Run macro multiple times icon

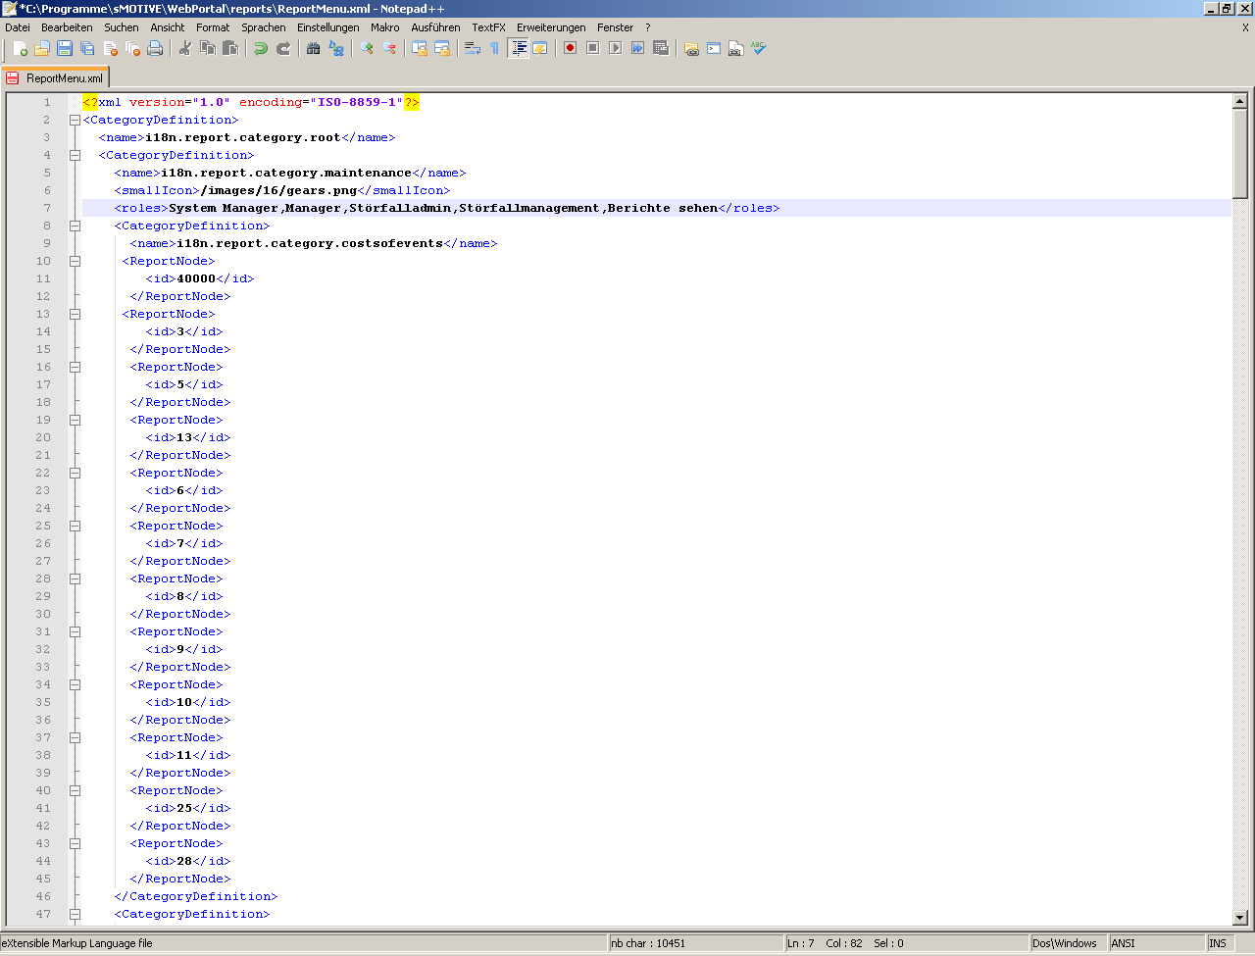(x=637, y=48)
